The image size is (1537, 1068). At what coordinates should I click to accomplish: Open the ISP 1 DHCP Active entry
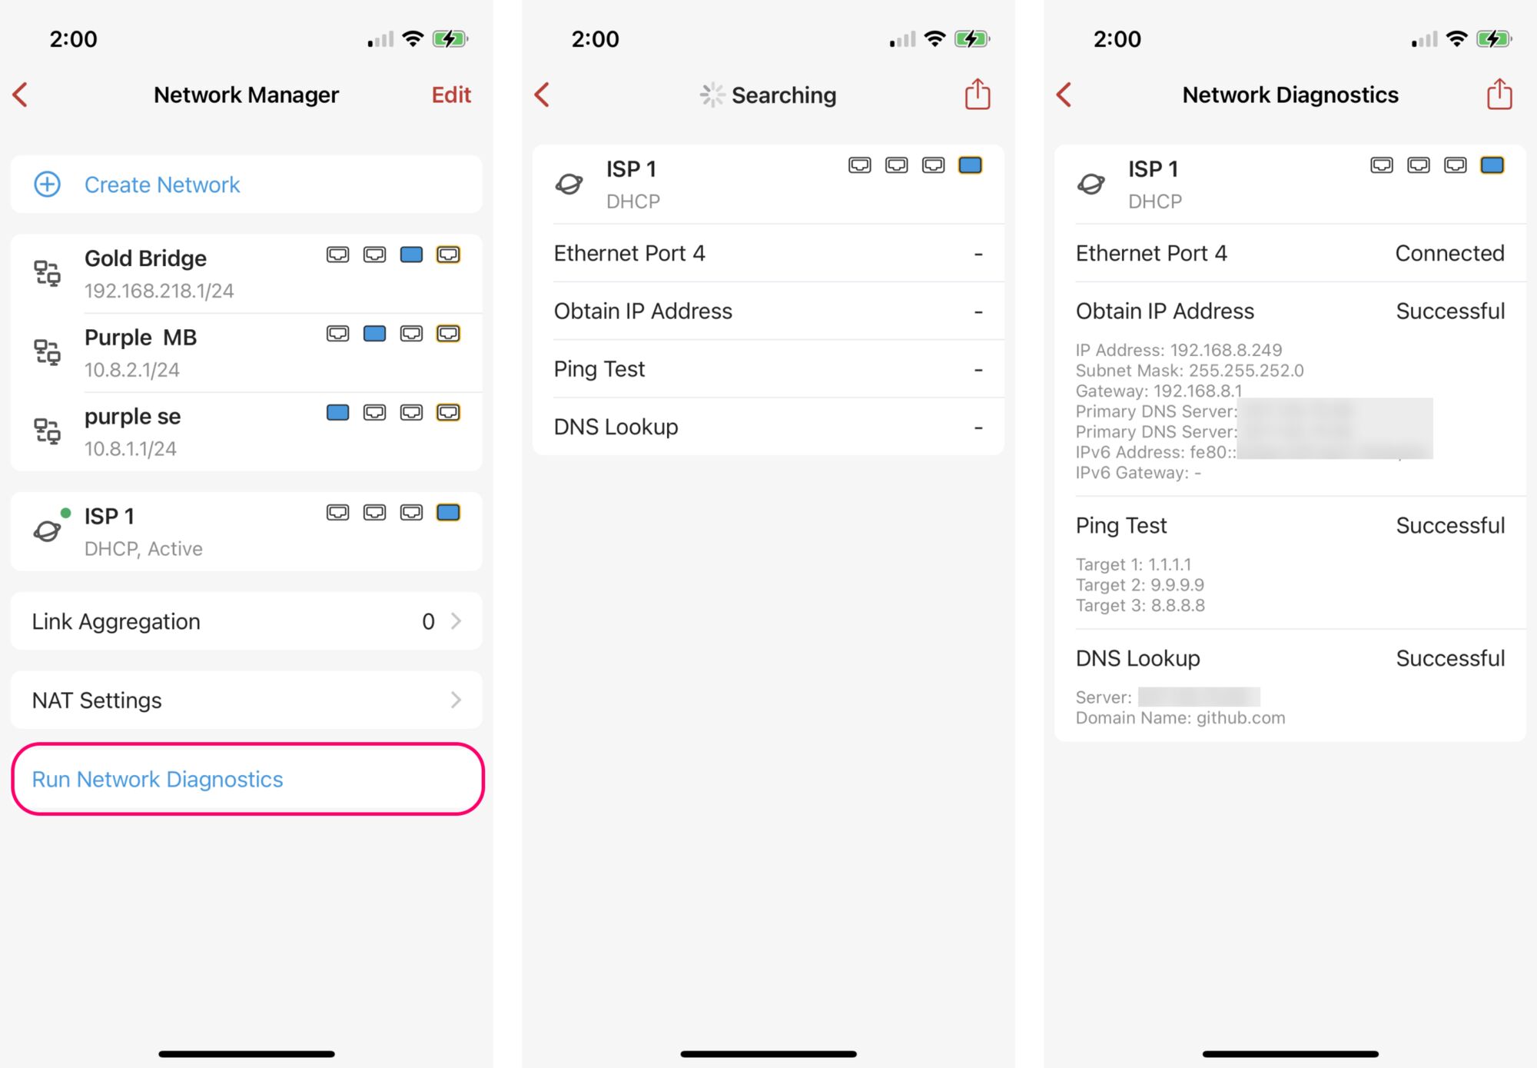[247, 531]
